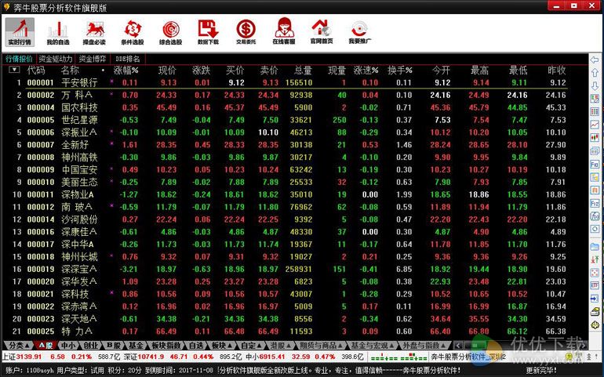Click the 上证 index value 3139.91
This screenshot has width=604, height=377.
28,357
